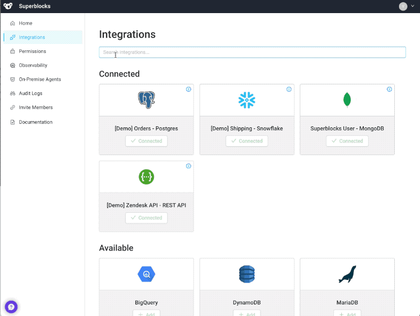Click the Postgres elephant logo
The height and width of the screenshot is (316, 420).
tap(146, 100)
